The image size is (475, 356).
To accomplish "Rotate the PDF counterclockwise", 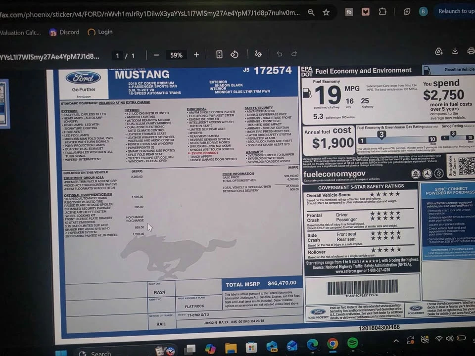I will (x=234, y=54).
